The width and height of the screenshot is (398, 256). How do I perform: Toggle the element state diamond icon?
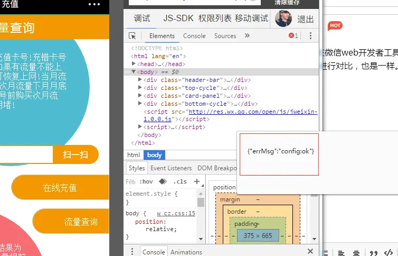click(163, 181)
